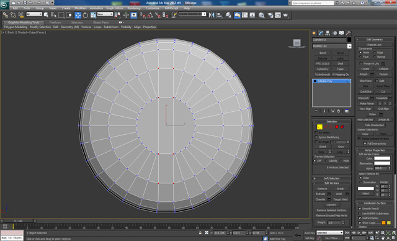Select Polygon sub-object level icon
Image resolution: width=397 pixels, height=241 pixels.
[337, 127]
